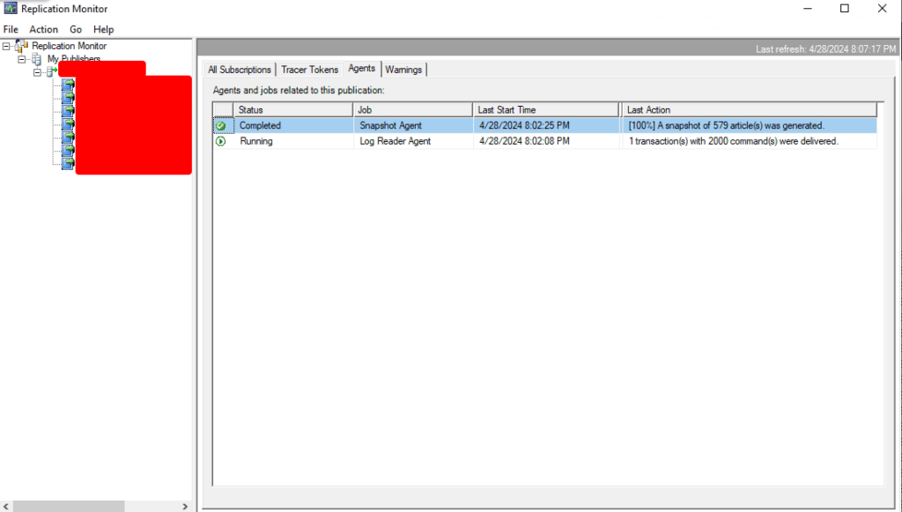Click the Snapshot Agent completed status icon
Image resolution: width=902 pixels, height=512 pixels.
220,126
